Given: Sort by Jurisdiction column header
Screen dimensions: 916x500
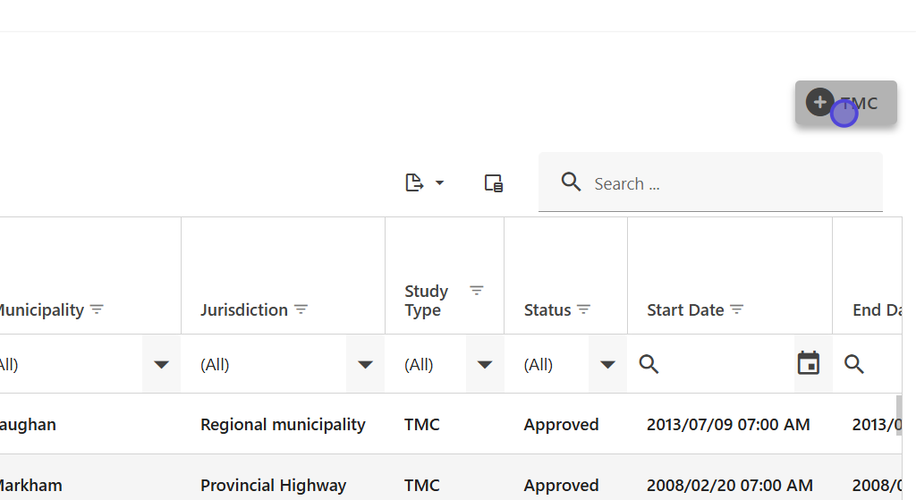Looking at the screenshot, I should coord(243,309).
